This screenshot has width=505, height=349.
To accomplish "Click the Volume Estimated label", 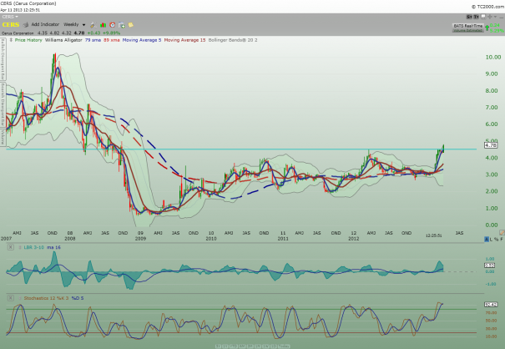I will point(468,31).
